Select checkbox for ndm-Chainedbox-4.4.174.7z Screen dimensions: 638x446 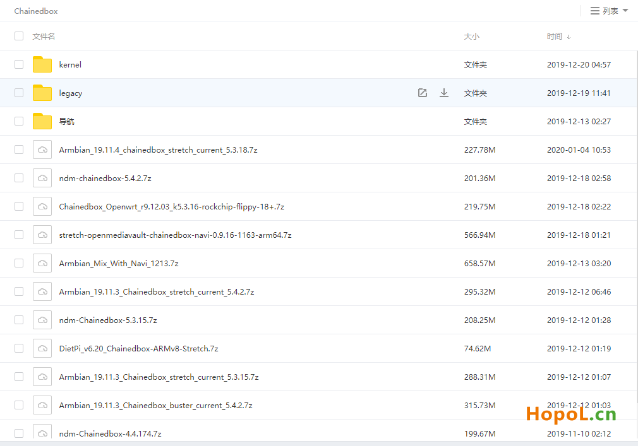click(19, 433)
